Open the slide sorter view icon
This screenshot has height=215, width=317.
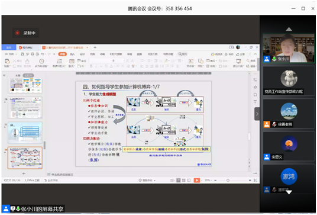pyautogui.click(x=184, y=180)
